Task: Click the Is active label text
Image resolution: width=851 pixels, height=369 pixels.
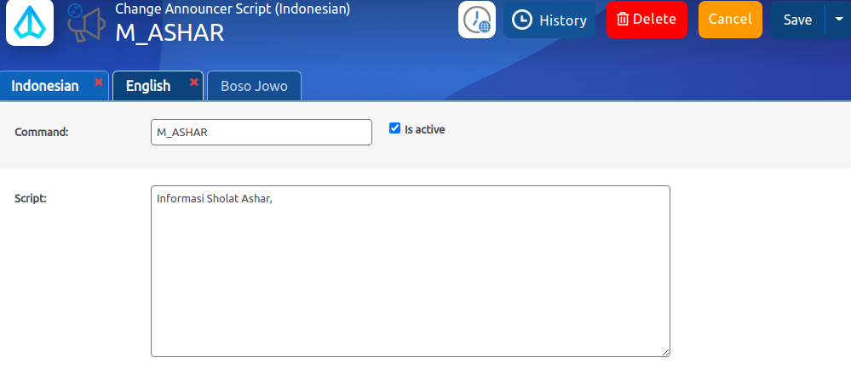Action: [x=424, y=130]
